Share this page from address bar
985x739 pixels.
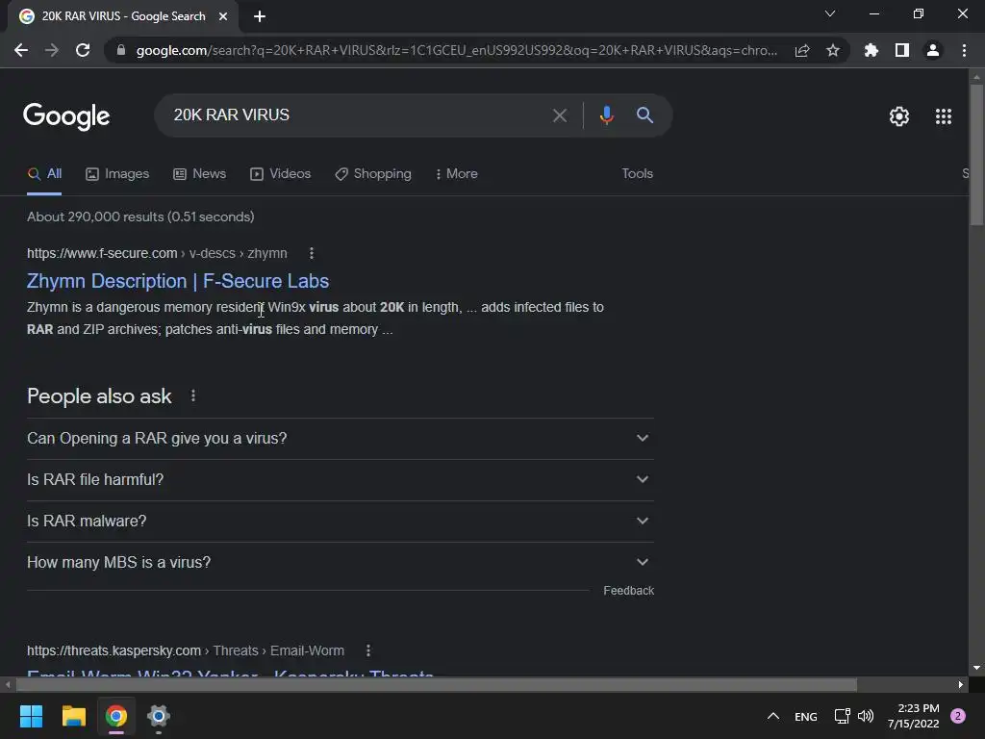click(802, 50)
